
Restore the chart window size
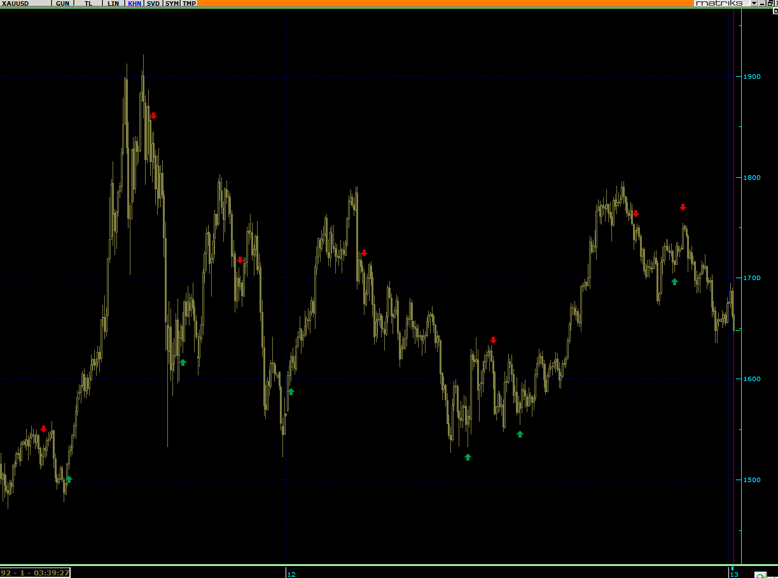point(769,3)
